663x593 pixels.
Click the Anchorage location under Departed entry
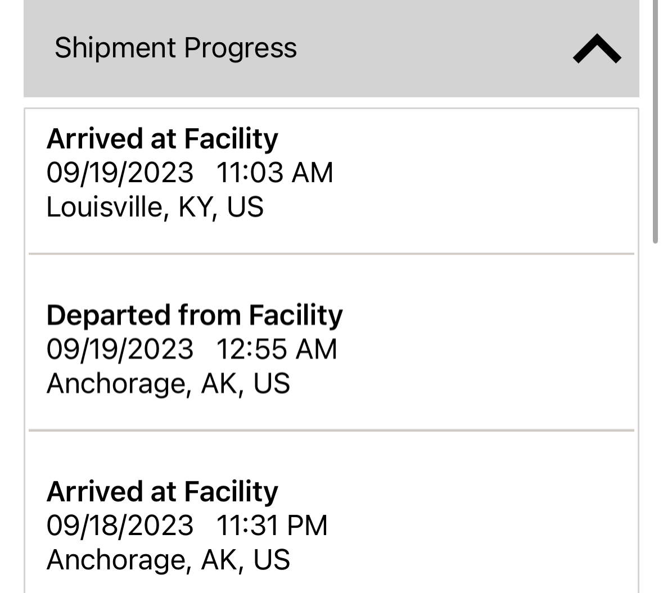pos(168,384)
